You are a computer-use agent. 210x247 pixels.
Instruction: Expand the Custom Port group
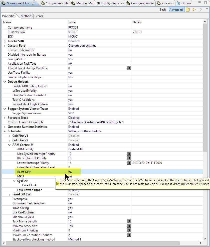coord(5,46)
